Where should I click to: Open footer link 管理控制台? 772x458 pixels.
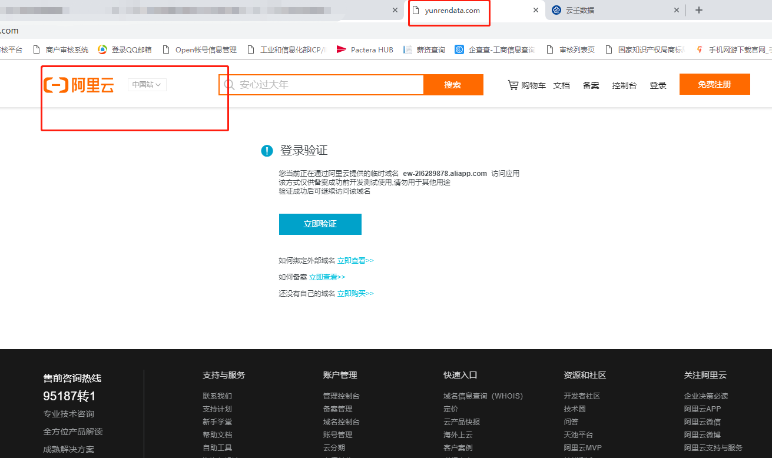342,396
